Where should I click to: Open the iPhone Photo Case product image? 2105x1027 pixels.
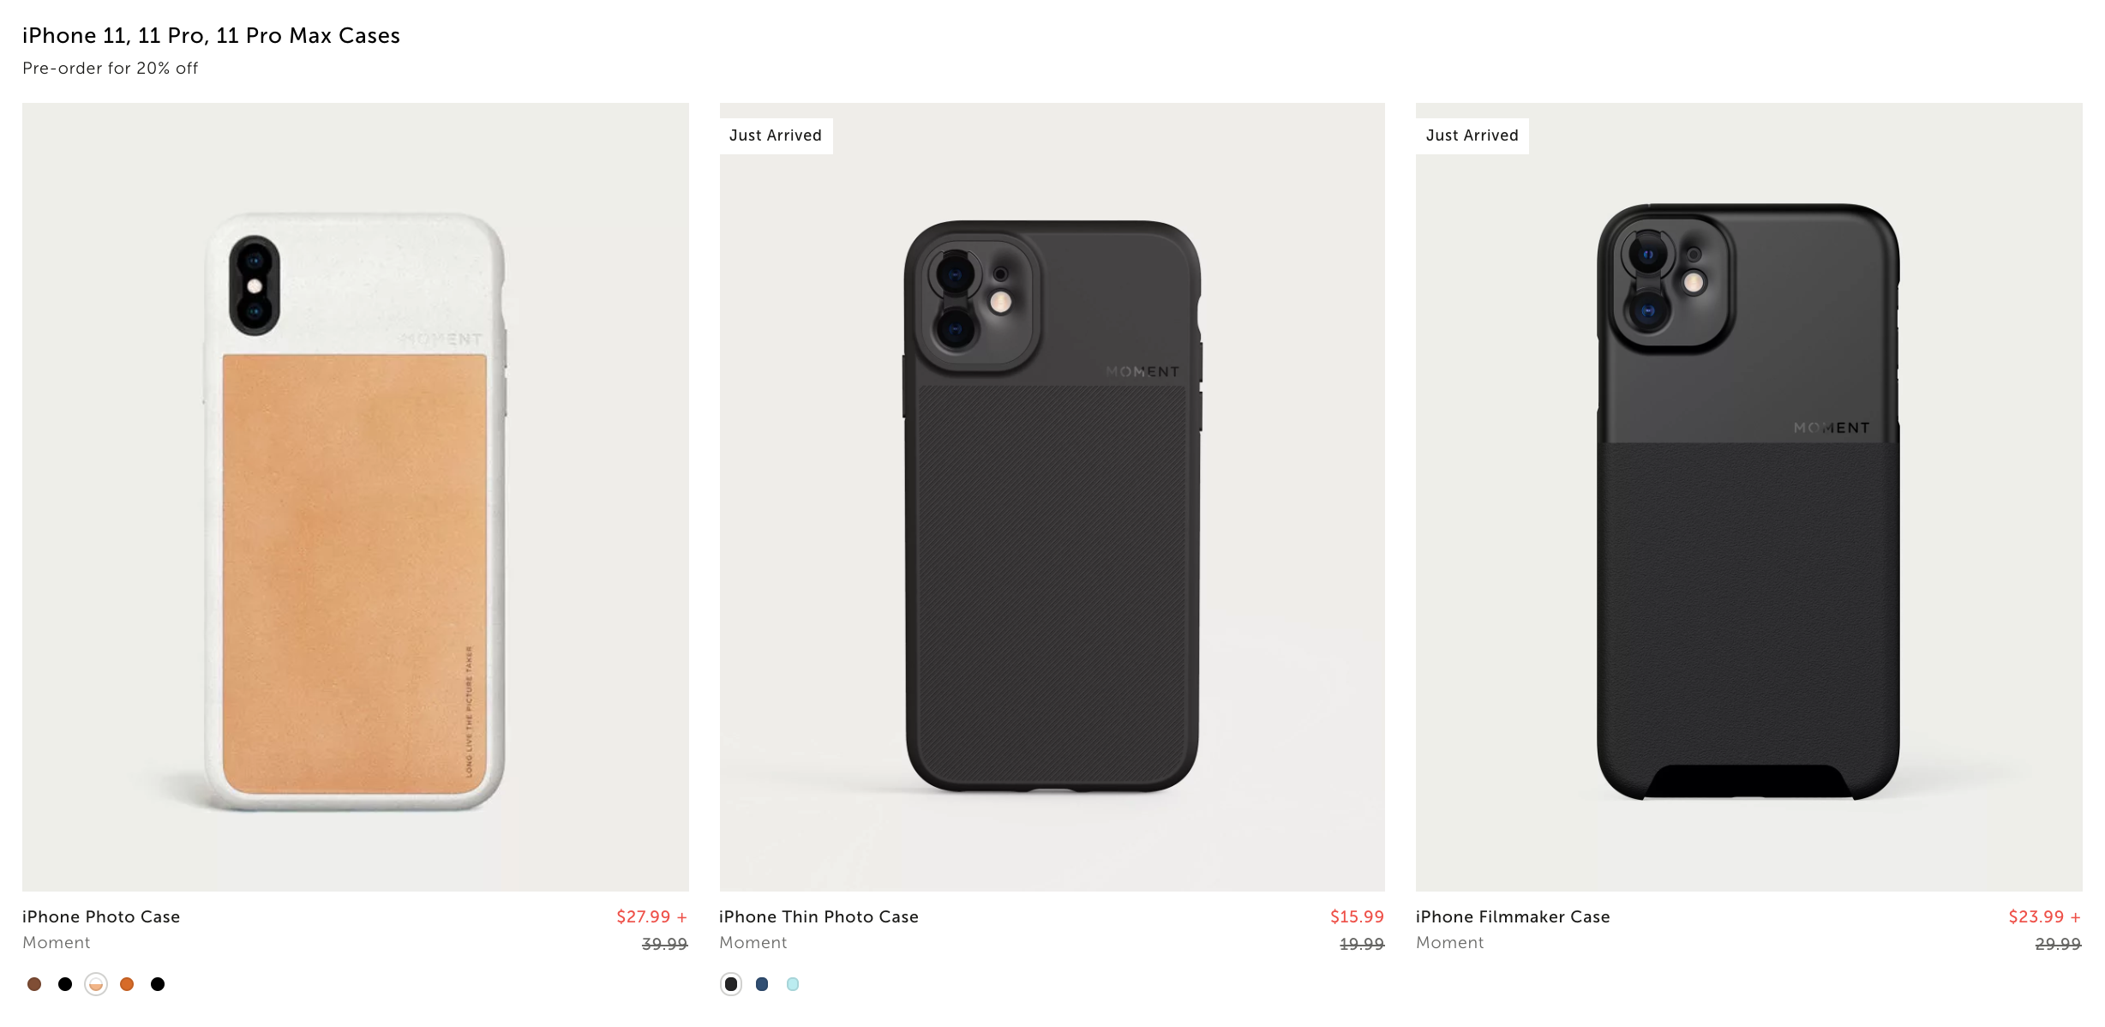tap(356, 497)
